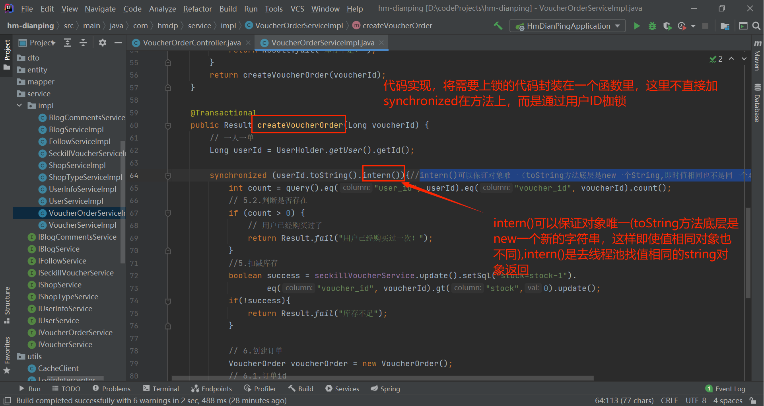
Task: Expand all in Project panel
Action: (68, 43)
